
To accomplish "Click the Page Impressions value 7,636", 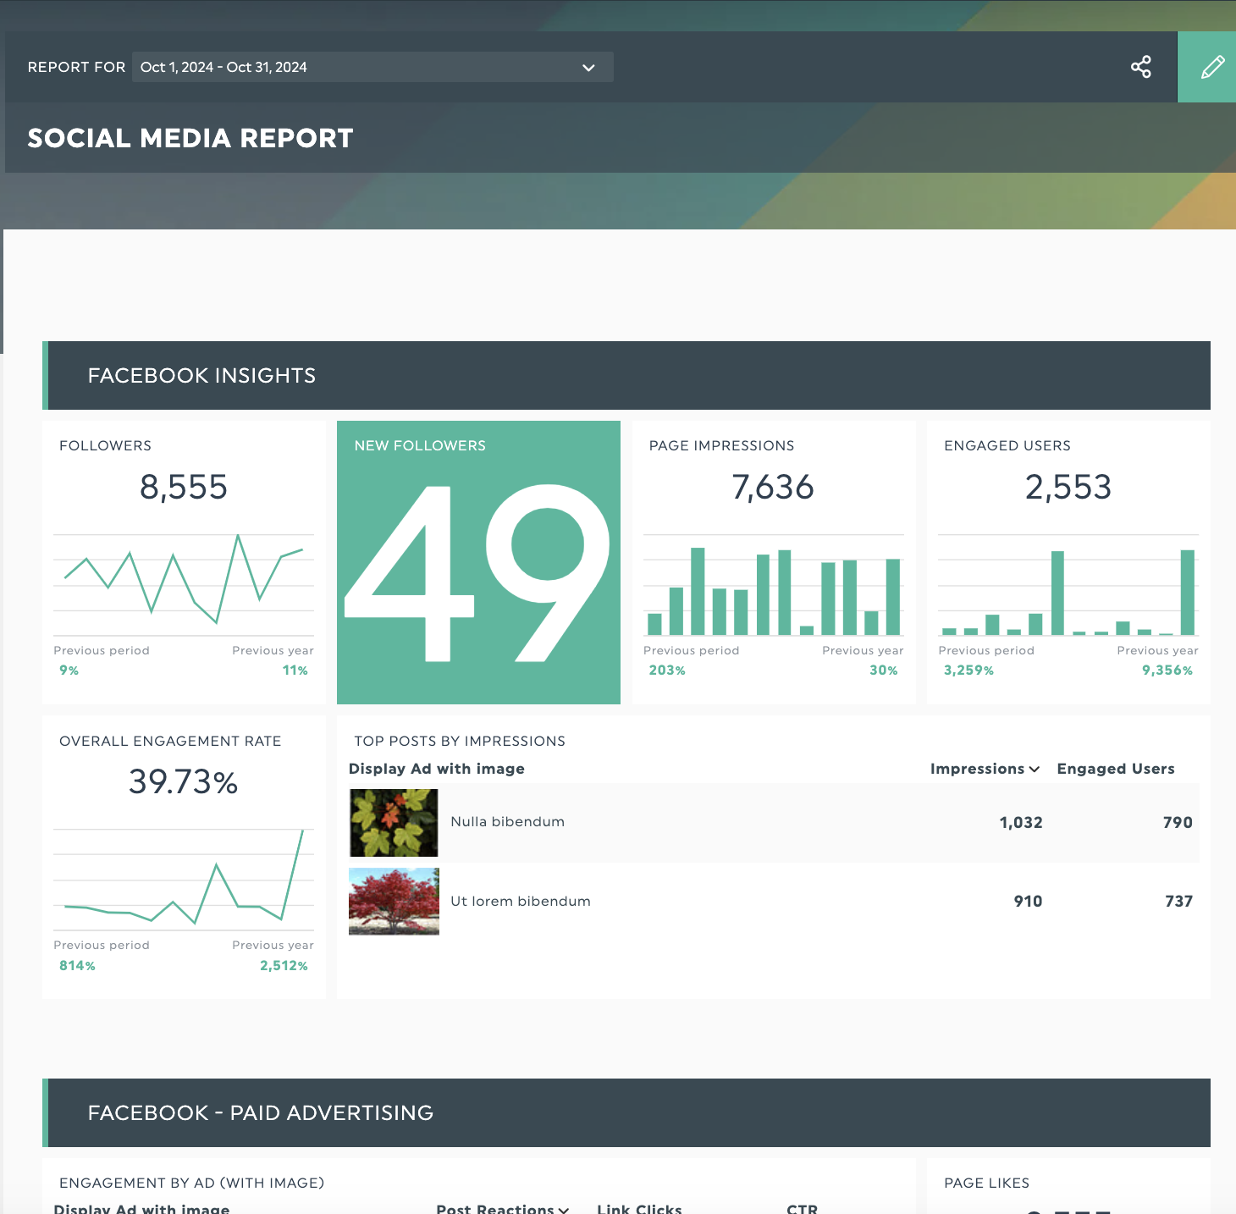I will point(773,487).
